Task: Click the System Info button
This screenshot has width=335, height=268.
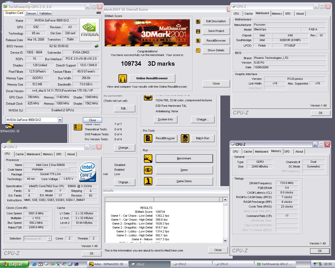Action: [x=165, y=120]
